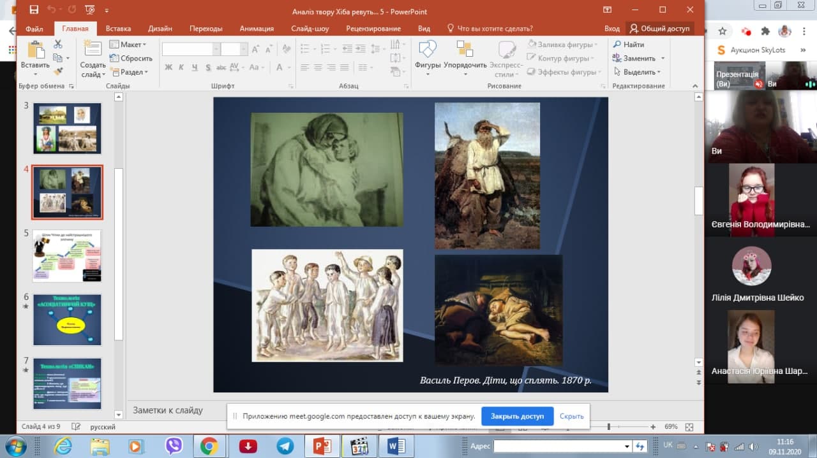Screen dimensions: 817x458
Task: Click the Скрыть link
Action: point(572,416)
